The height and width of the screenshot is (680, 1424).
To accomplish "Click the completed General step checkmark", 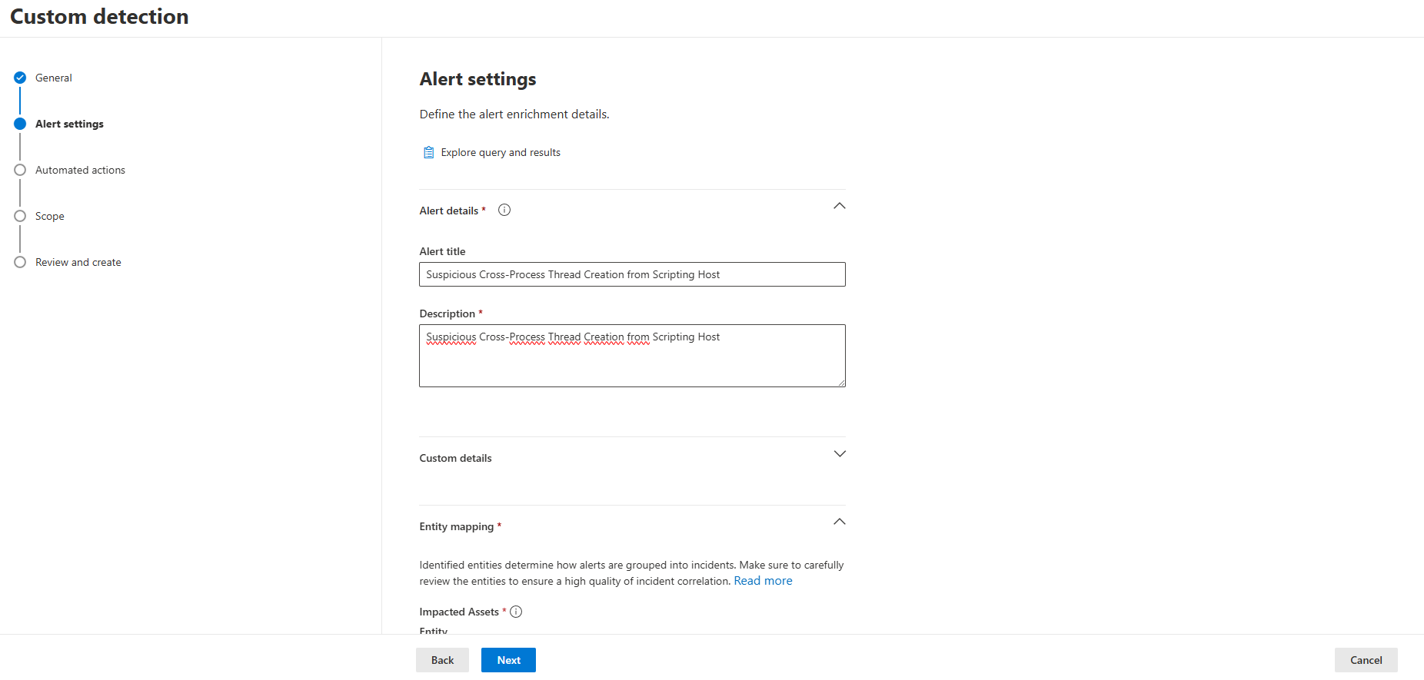I will point(20,78).
